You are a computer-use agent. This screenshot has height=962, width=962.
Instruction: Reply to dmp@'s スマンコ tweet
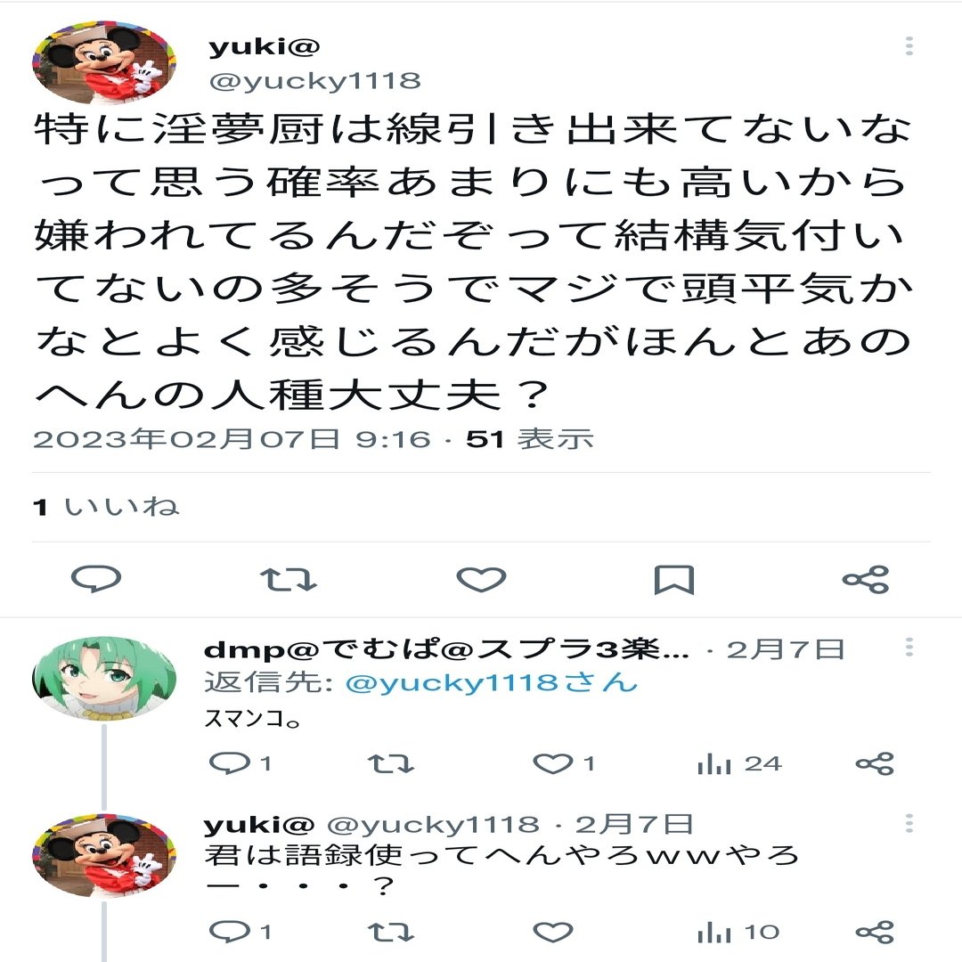pyautogui.click(x=240, y=763)
